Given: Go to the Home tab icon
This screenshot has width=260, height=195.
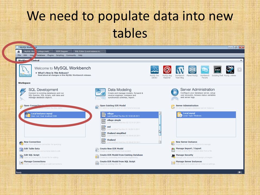Looking at the screenshot, I should pos(19,51).
